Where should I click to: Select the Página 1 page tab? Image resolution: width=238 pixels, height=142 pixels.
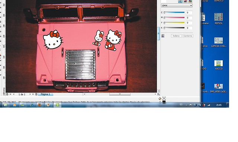pos(45,94)
